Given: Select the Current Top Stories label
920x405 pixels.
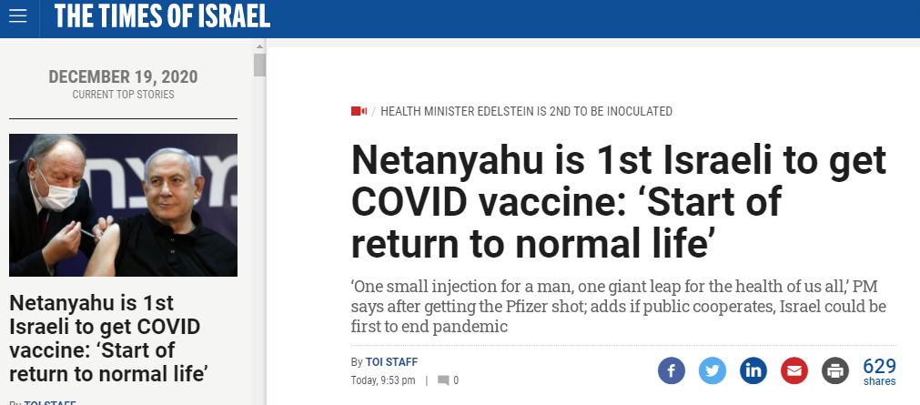Looking at the screenshot, I should point(123,95).
